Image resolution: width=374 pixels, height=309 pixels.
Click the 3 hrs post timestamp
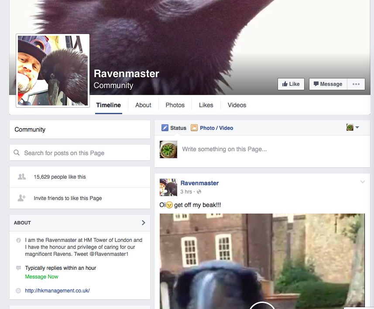coord(186,192)
